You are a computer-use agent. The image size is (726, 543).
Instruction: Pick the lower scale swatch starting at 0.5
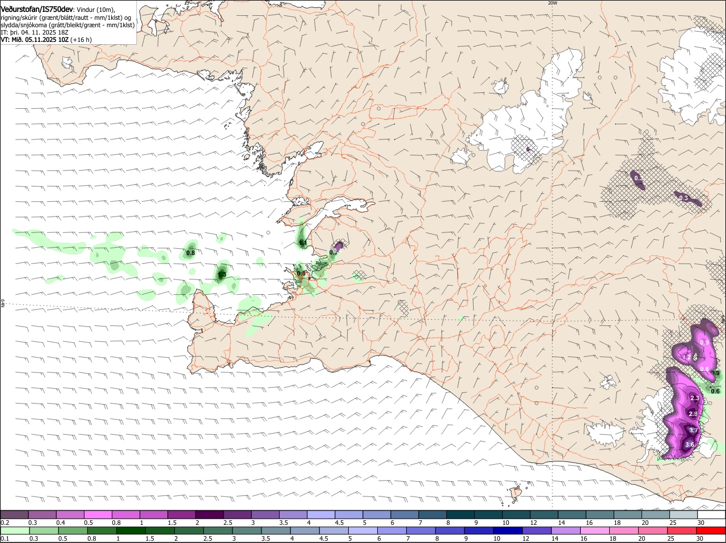73,531
